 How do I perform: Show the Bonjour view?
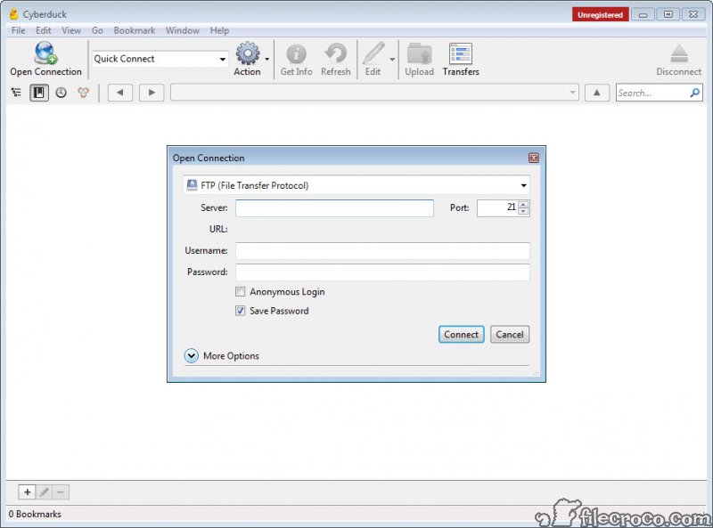(83, 93)
